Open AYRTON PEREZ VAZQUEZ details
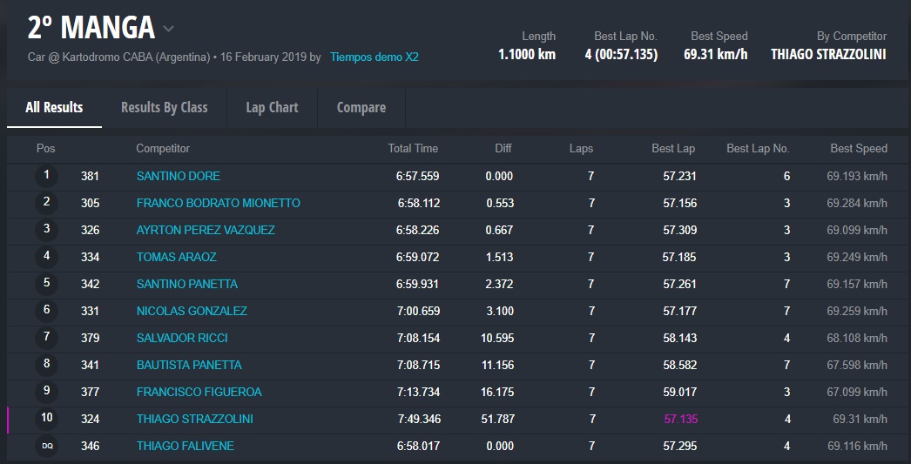Image resolution: width=911 pixels, height=464 pixels. coord(206,230)
